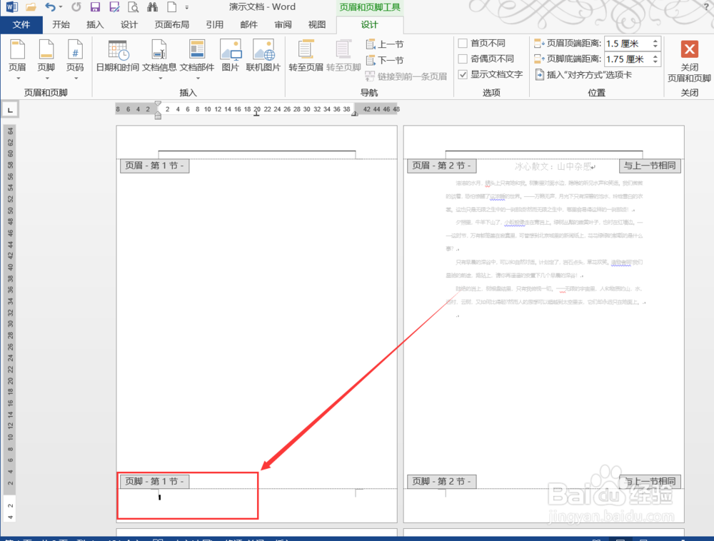The height and width of the screenshot is (541, 714).
Task: Jump to Previous section (上一节)
Action: tap(388, 44)
